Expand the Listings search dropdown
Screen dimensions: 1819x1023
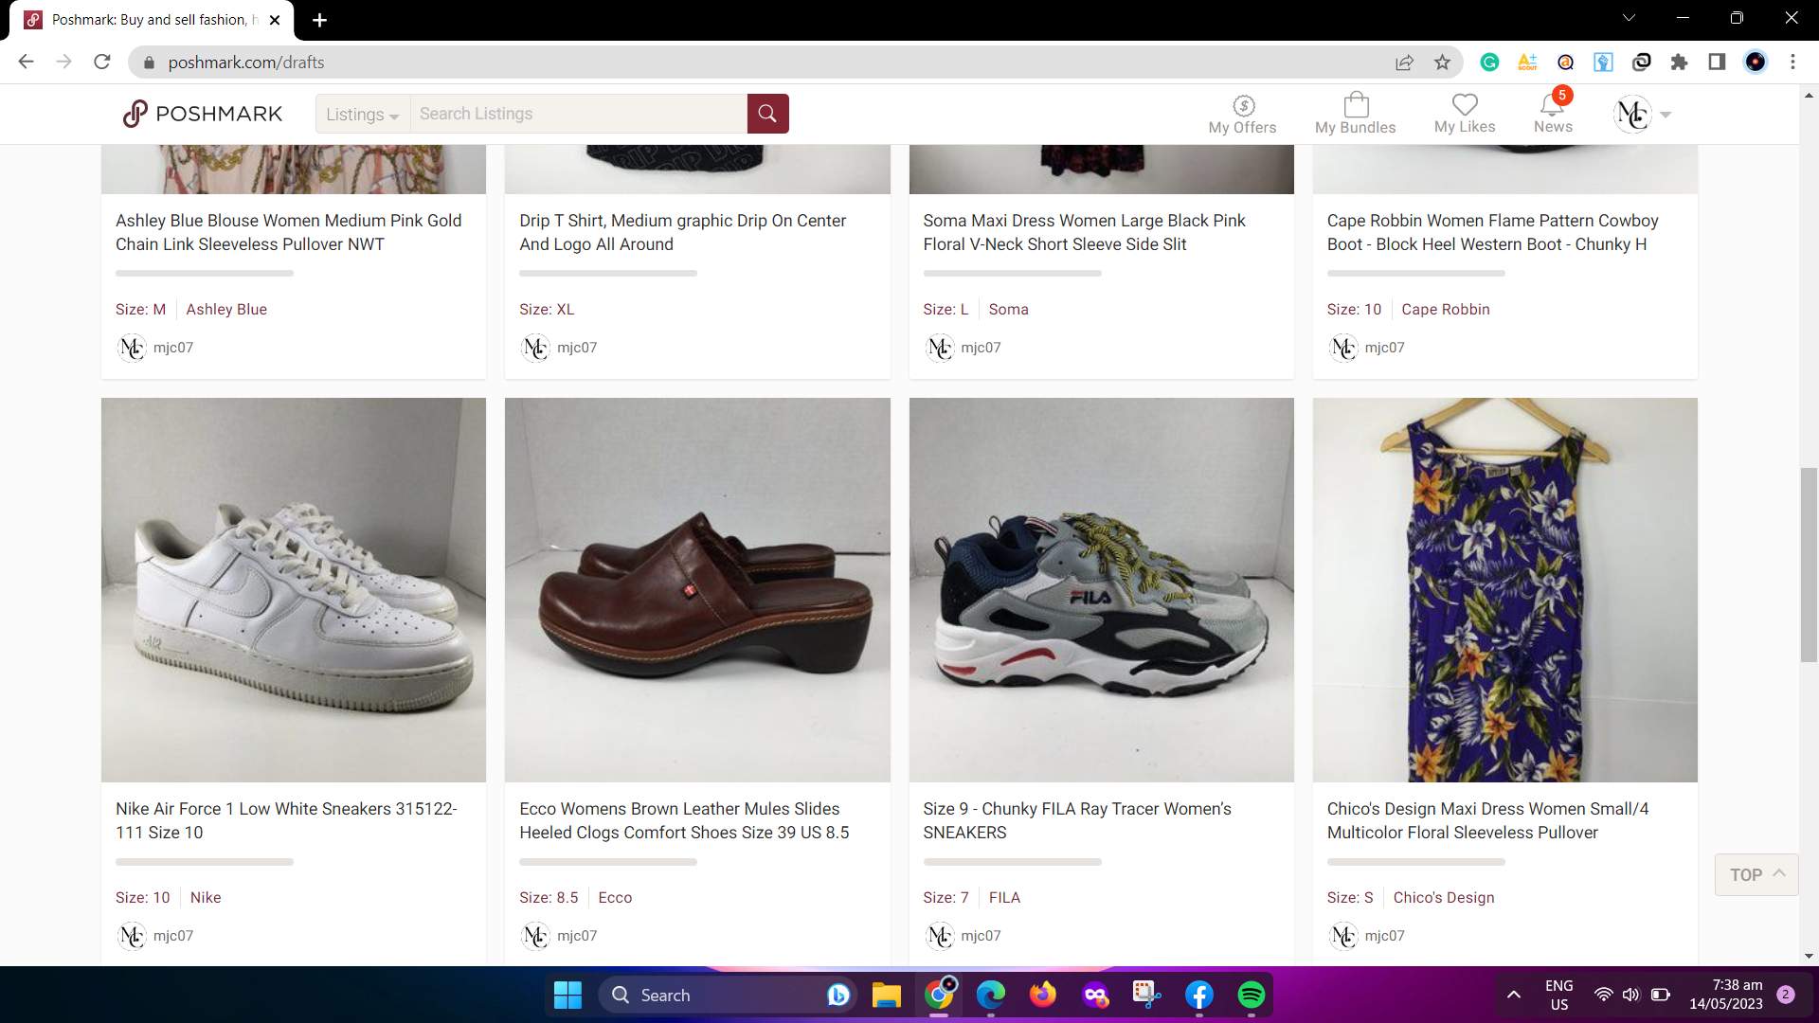point(362,115)
